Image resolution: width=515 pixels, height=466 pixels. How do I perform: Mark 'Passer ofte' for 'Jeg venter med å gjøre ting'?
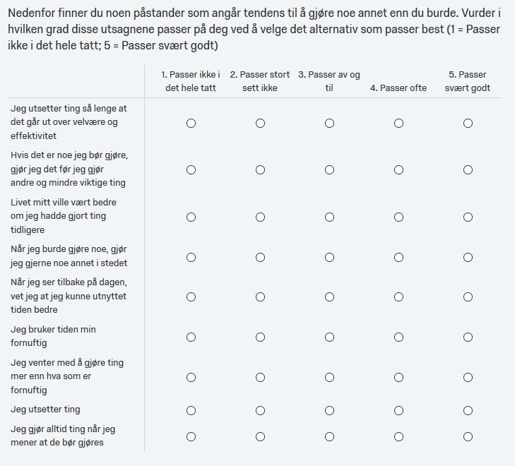[x=398, y=377]
